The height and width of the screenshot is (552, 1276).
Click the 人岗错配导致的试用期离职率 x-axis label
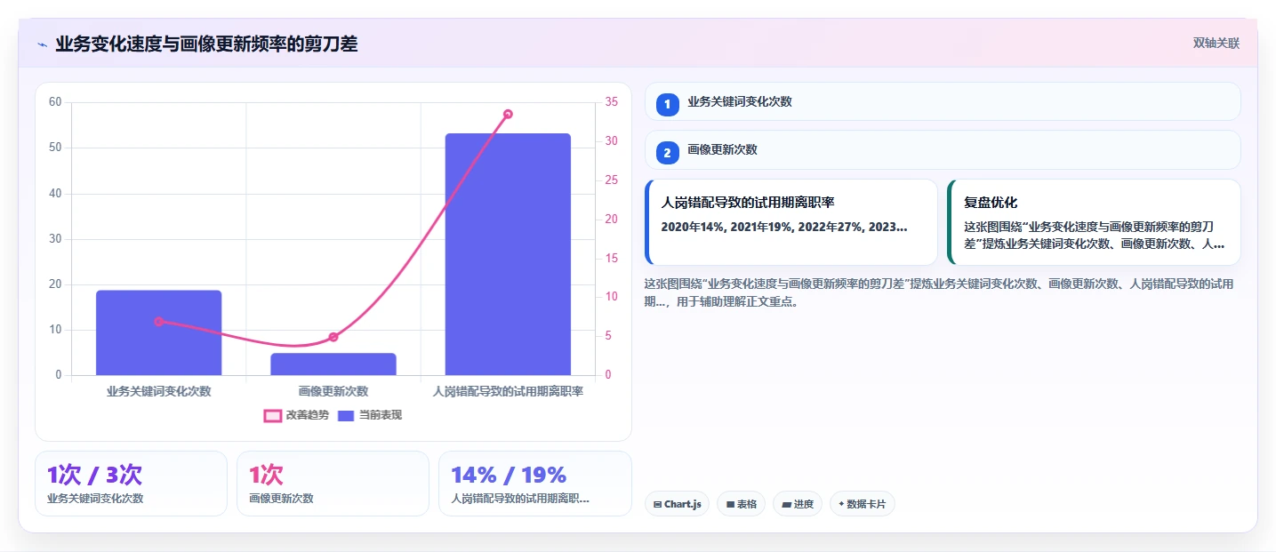508,391
